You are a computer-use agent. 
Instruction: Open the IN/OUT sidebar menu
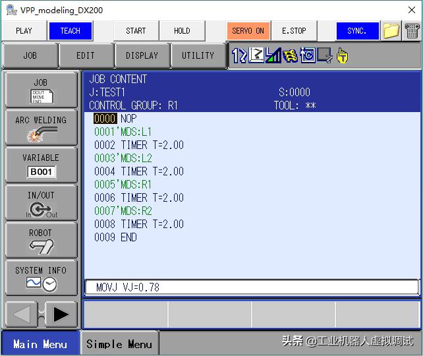pos(42,202)
